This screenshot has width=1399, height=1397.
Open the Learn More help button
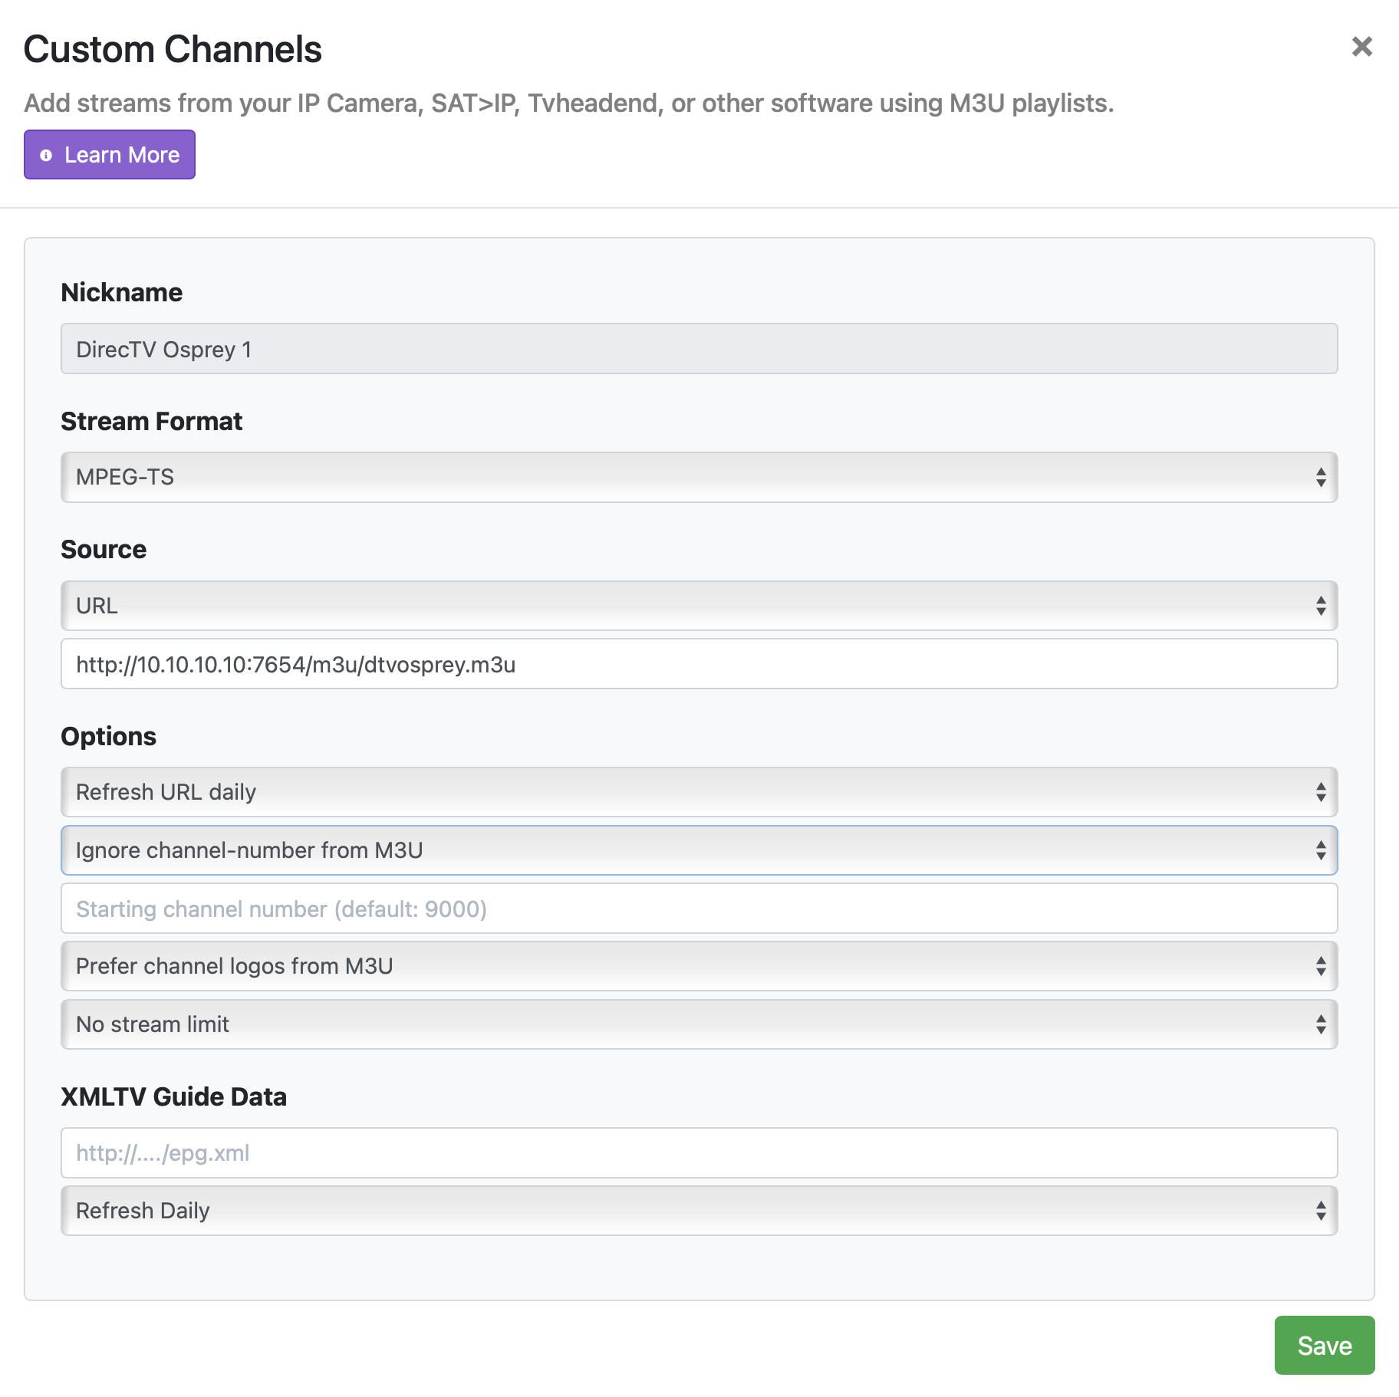(110, 155)
